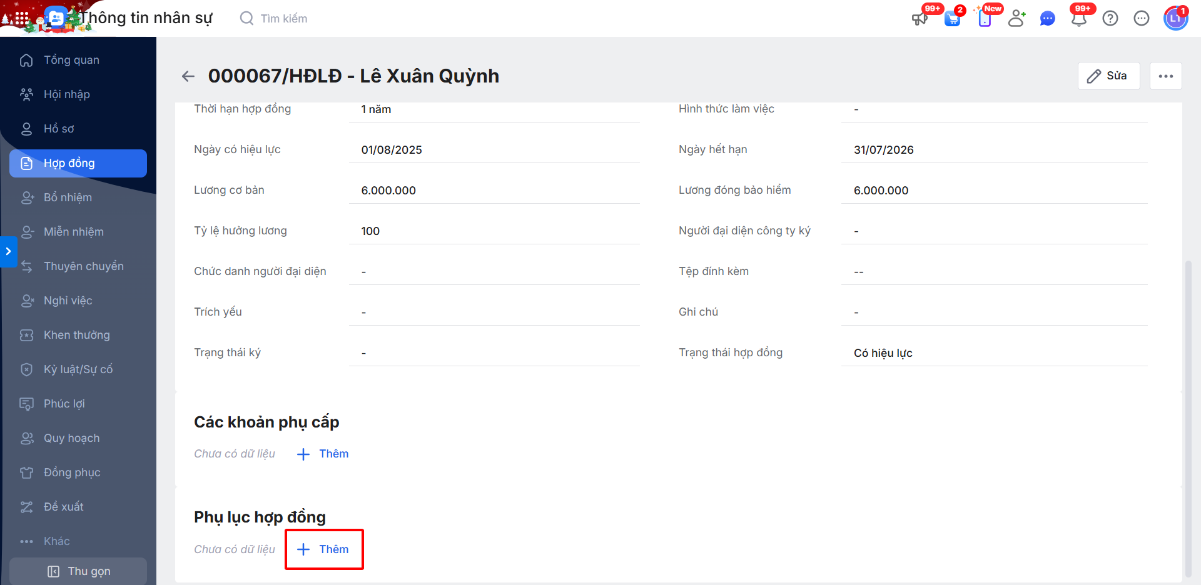Open the blue chat bubble icon
This screenshot has height=585, width=1201.
coord(1048,19)
